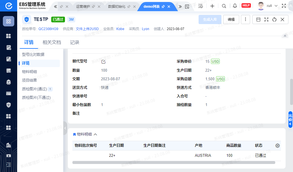Toggle the split layout view icon
This screenshot has height=172, width=293.
[x=258, y=19]
